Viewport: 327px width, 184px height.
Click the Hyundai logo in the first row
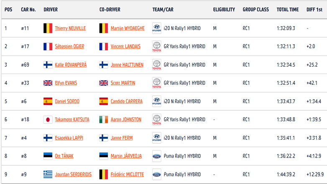coord(157,28)
